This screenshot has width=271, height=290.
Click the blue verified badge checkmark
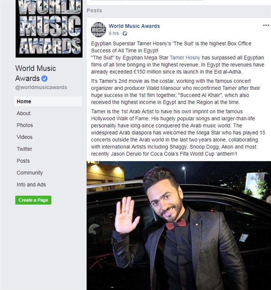(x=44, y=79)
